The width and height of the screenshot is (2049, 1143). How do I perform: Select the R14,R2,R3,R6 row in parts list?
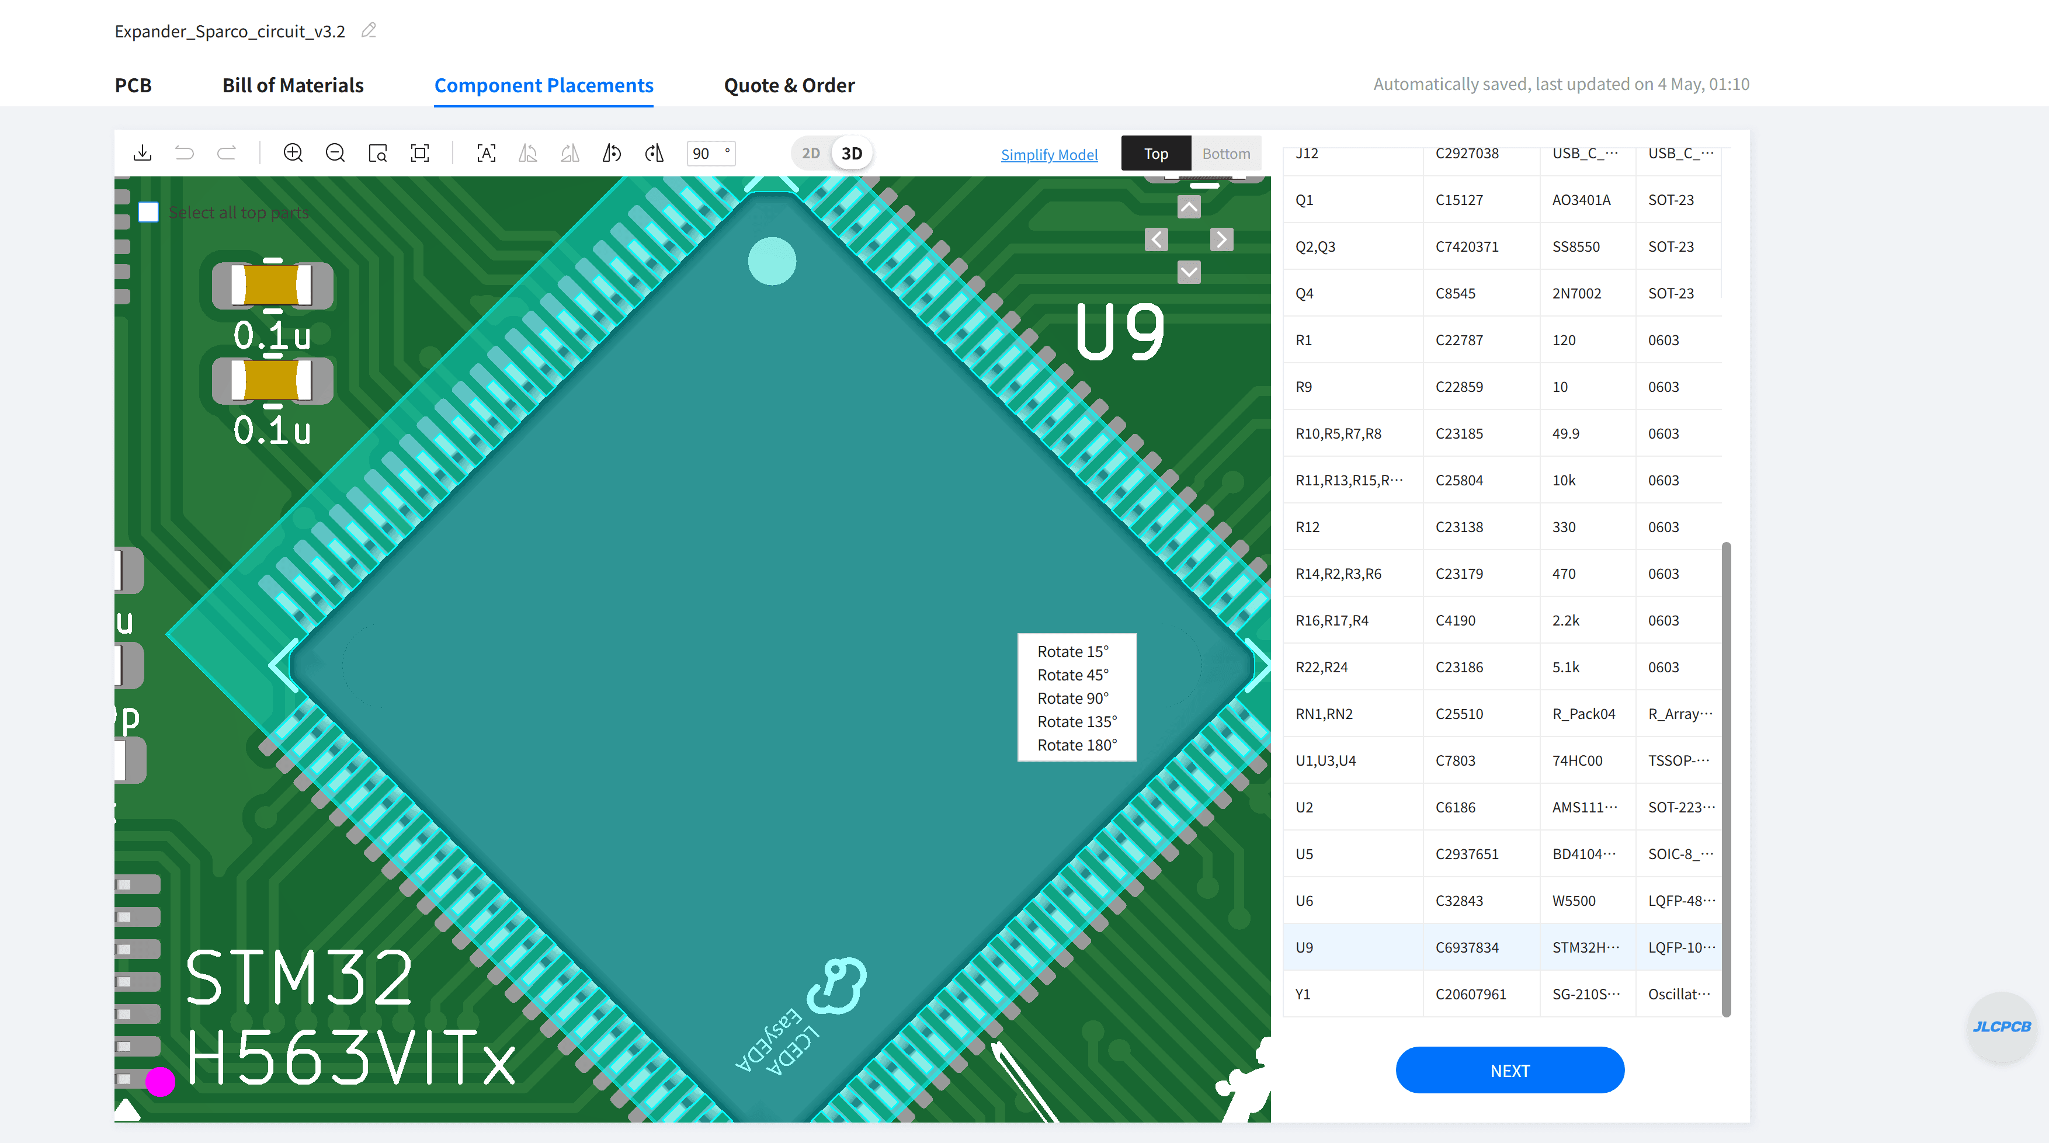tap(1502, 574)
